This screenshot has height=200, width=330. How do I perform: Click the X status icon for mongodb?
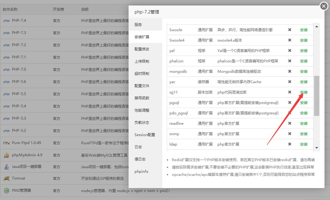pyautogui.click(x=290, y=71)
